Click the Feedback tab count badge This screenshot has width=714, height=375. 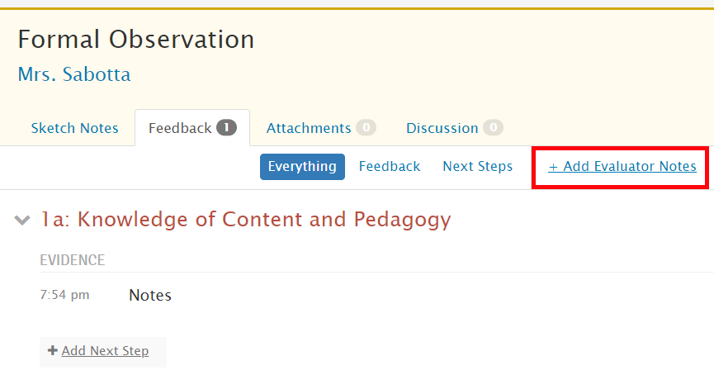[x=226, y=127]
